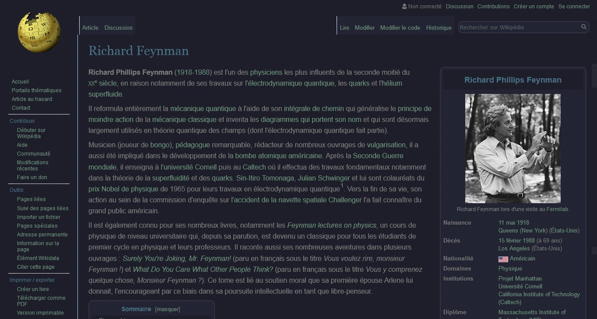Open Article au hasard
This screenshot has height=319, width=597.
tap(32, 99)
